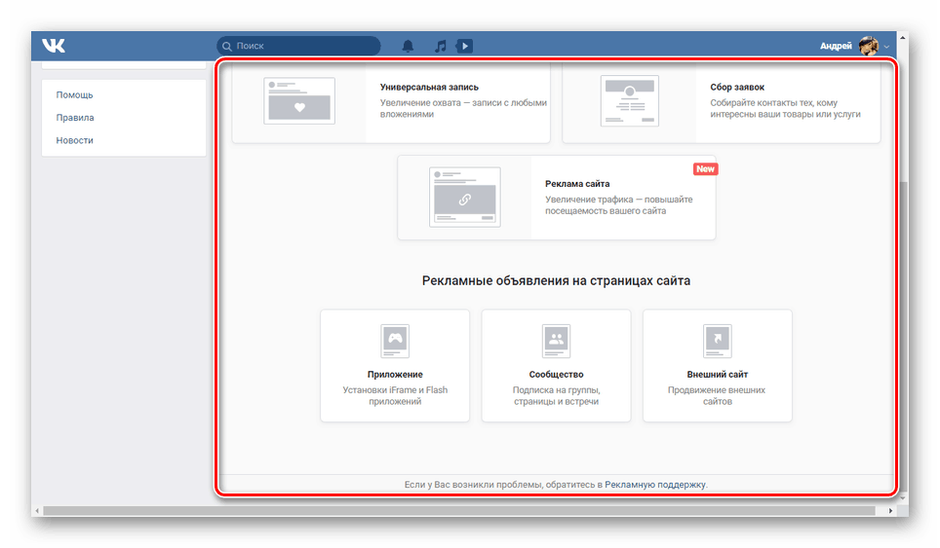This screenshot has height=548, width=940.
Task: Click horizontal scrollbar right arrow
Action: pos(891,511)
